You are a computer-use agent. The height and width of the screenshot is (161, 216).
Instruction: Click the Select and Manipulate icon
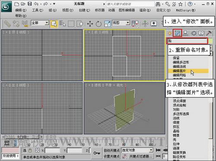pos(145,24)
